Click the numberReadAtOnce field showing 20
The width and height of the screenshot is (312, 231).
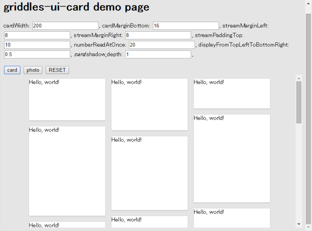coord(162,45)
